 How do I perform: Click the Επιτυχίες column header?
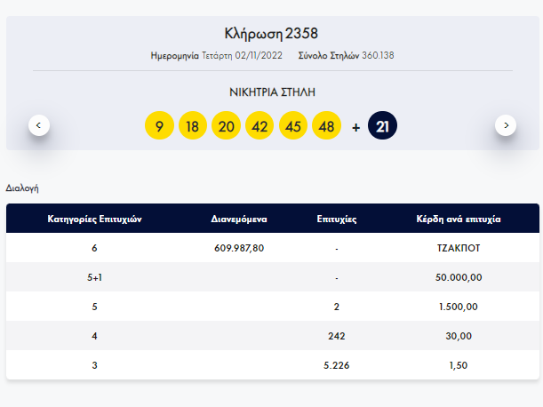[337, 219]
